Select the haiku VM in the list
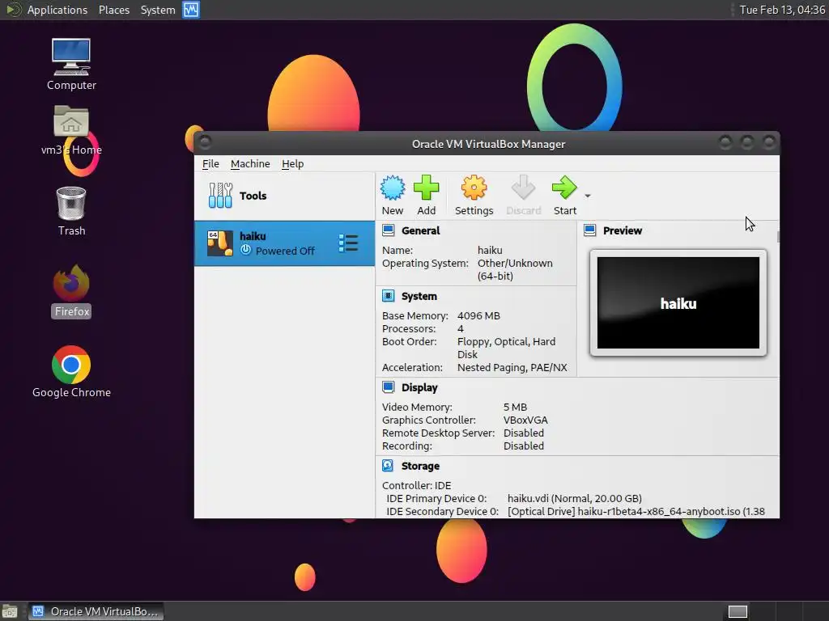Viewport: 829px width, 621px height. point(284,243)
